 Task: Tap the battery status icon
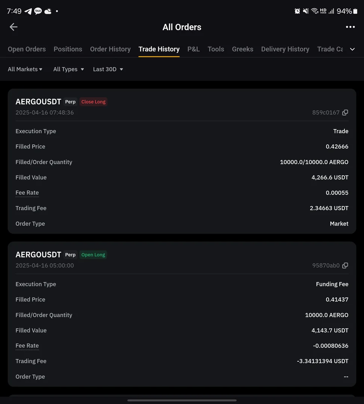tap(355, 11)
